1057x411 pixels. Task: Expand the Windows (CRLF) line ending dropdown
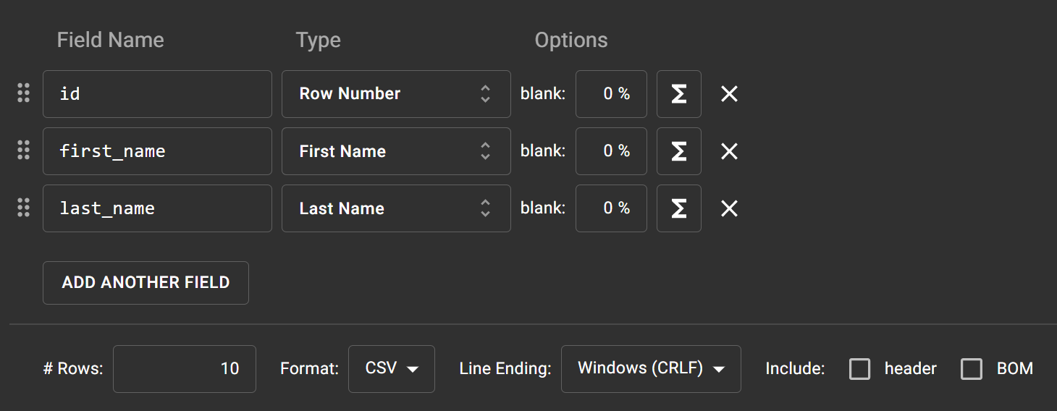point(650,369)
